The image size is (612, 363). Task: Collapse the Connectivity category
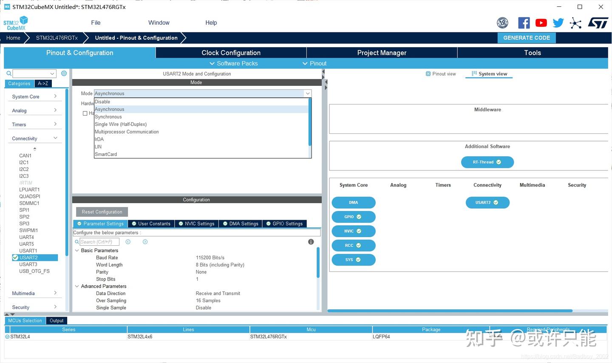[x=35, y=139]
